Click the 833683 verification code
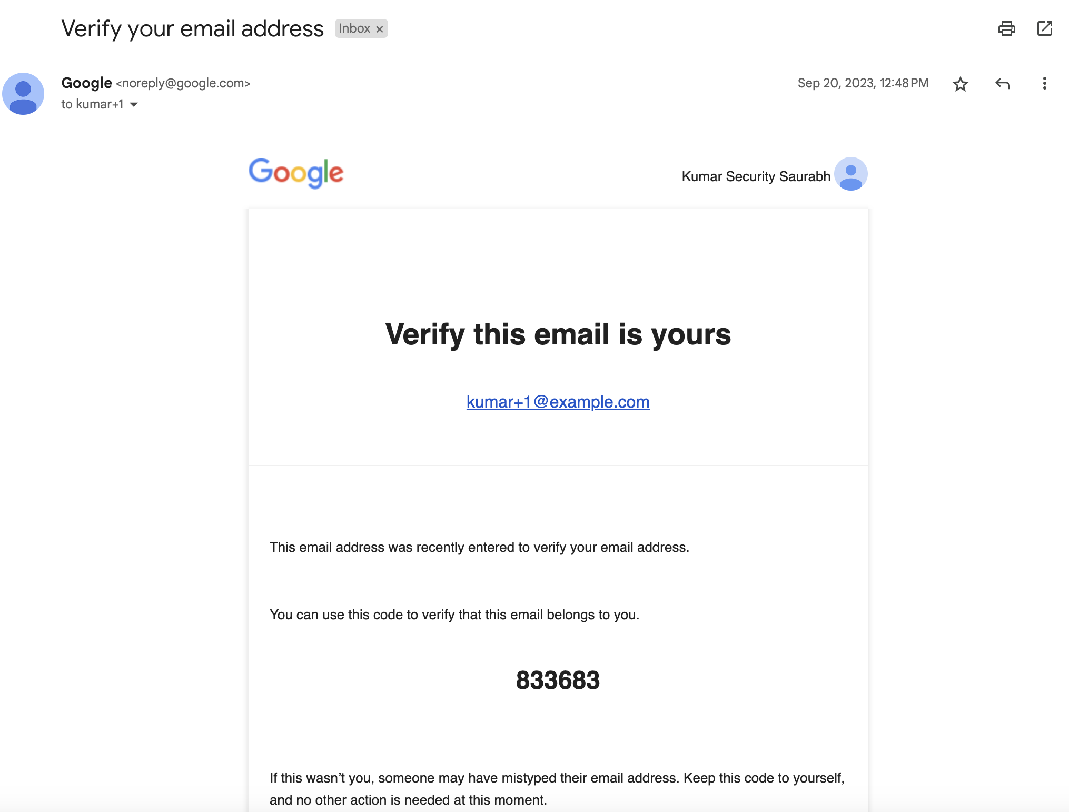Screen dimensions: 1069x812 [x=558, y=680]
